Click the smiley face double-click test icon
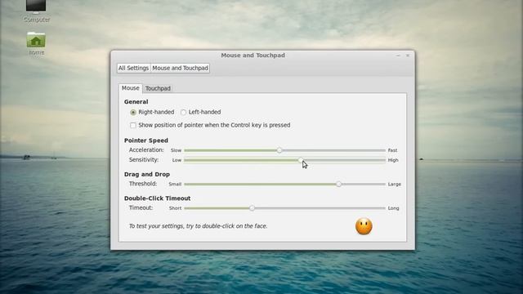This screenshot has width=523, height=294. (364, 226)
